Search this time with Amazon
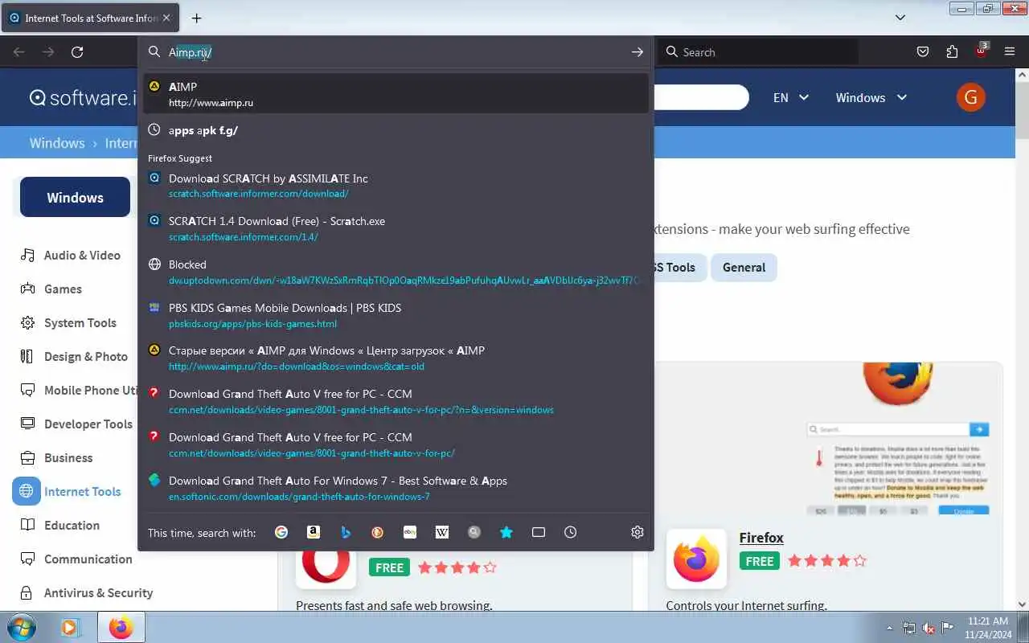This screenshot has height=643, width=1029. 314,532
